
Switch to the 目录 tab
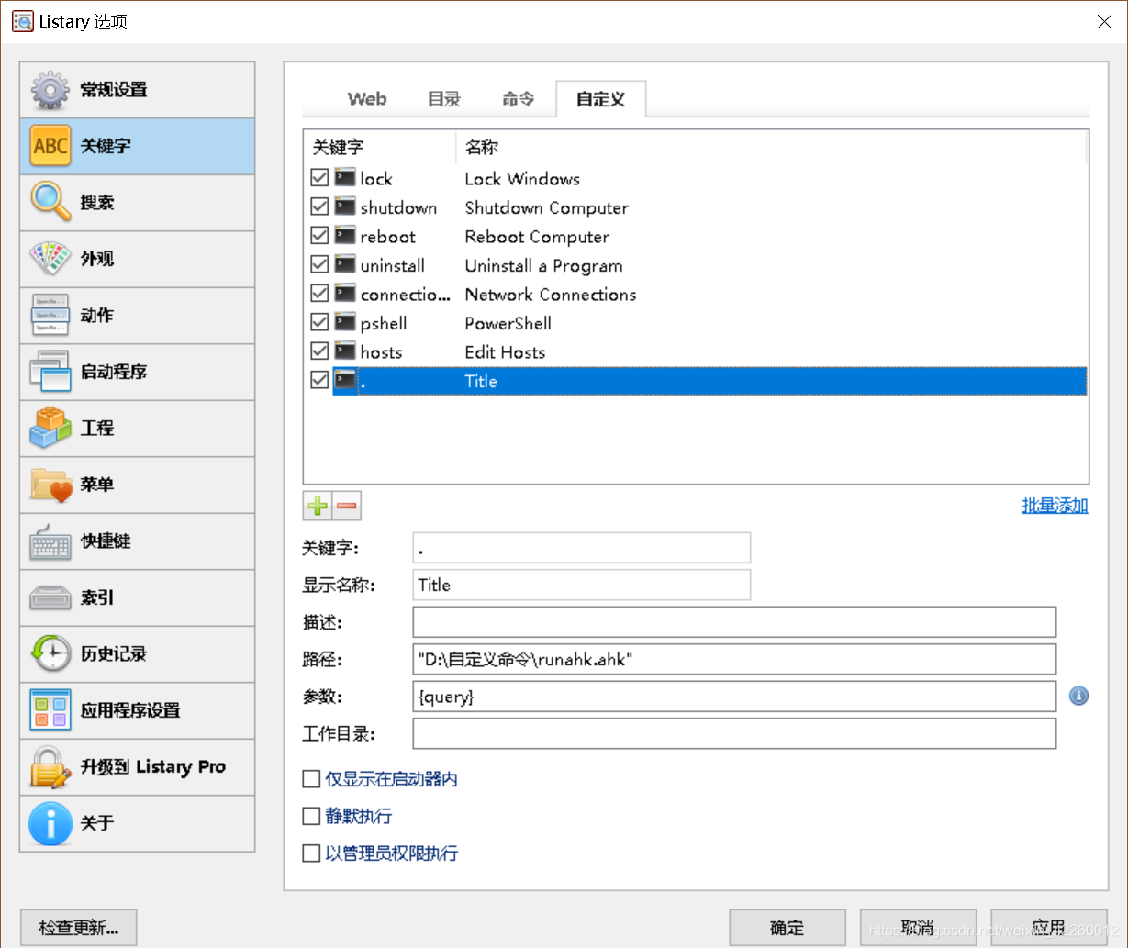(x=444, y=99)
